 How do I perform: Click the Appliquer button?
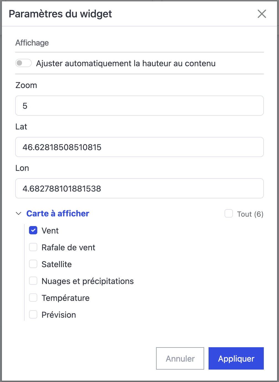(236, 359)
